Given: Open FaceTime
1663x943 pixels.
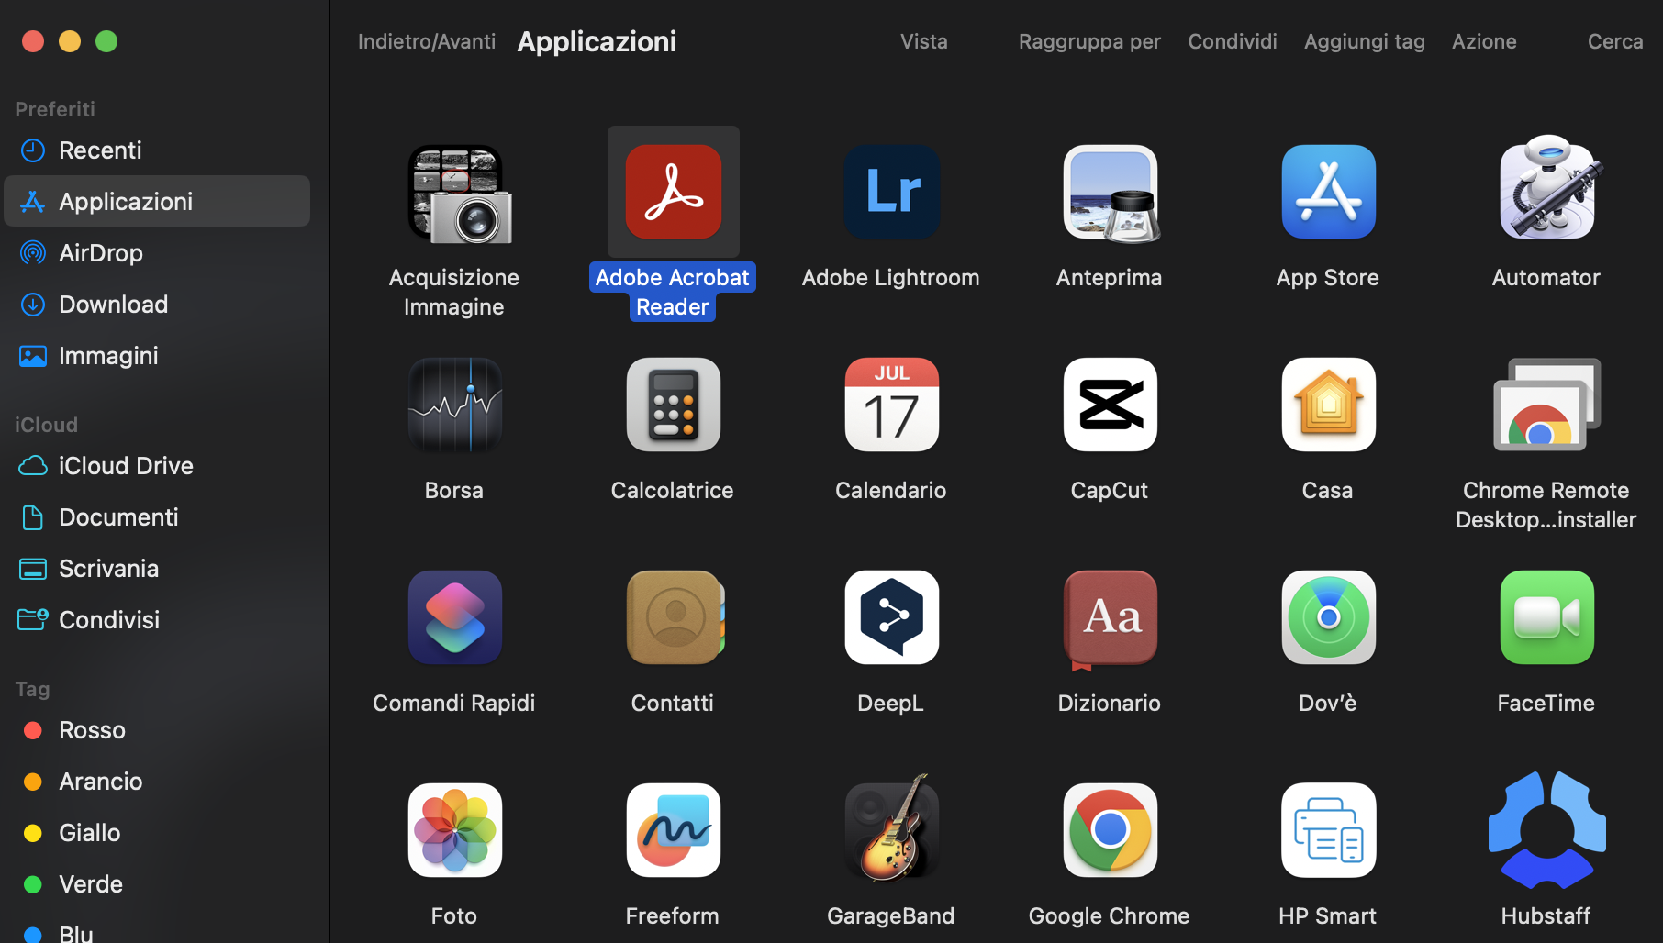Looking at the screenshot, I should coord(1546,617).
